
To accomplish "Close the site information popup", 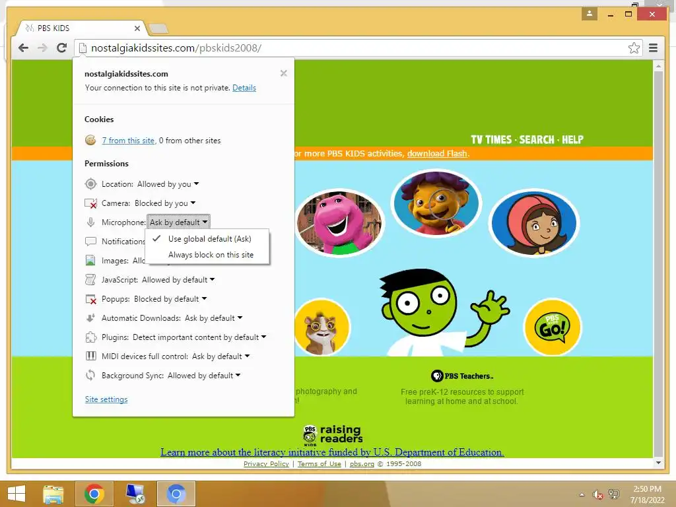I will [x=283, y=73].
